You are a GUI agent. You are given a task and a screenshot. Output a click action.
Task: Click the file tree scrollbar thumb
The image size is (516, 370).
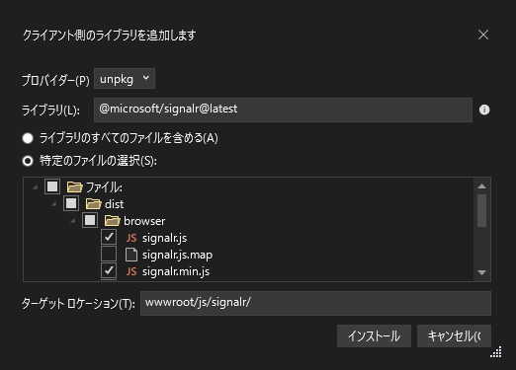(481, 210)
